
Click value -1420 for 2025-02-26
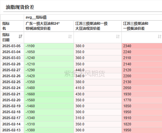[30, 76]
